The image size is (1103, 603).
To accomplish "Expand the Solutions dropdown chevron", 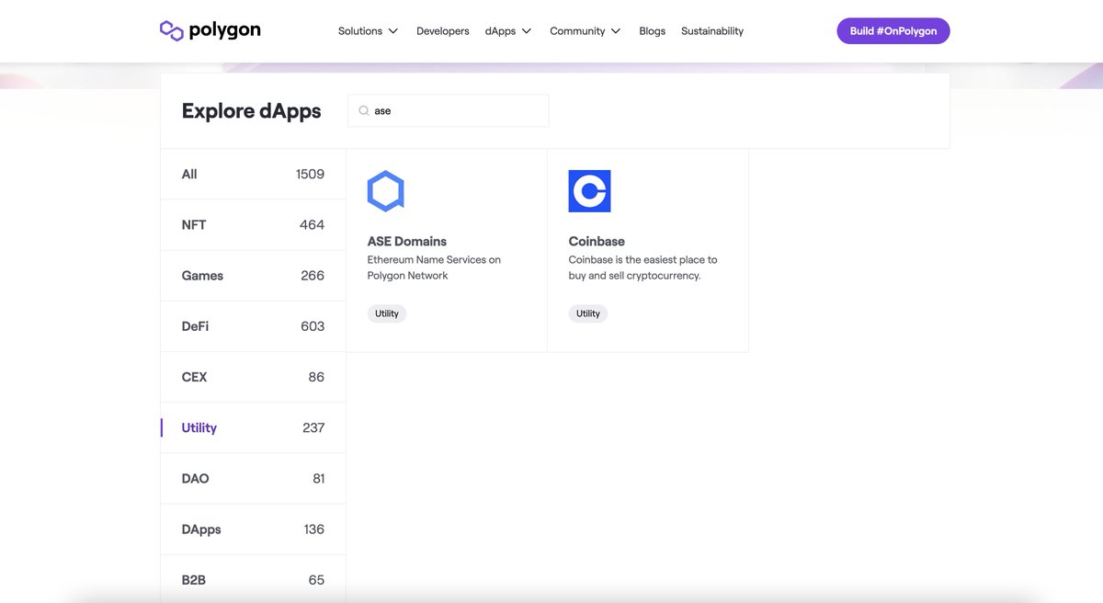I will pos(393,31).
